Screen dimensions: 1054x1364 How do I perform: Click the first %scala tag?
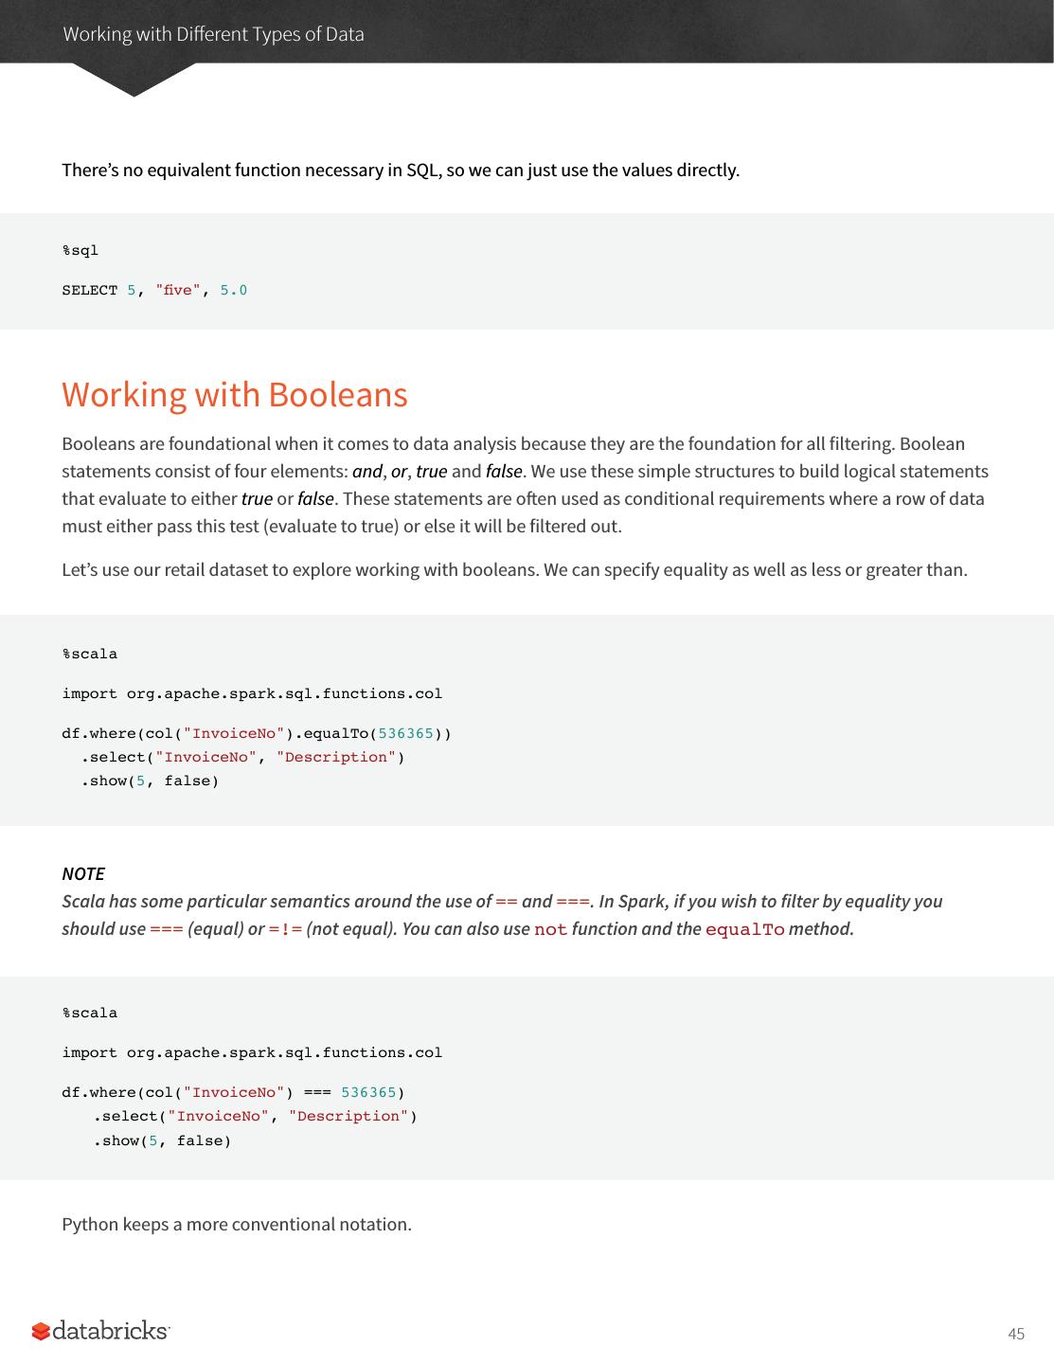pos(90,654)
